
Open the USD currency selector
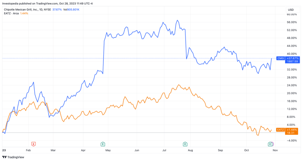[x=291, y=10]
